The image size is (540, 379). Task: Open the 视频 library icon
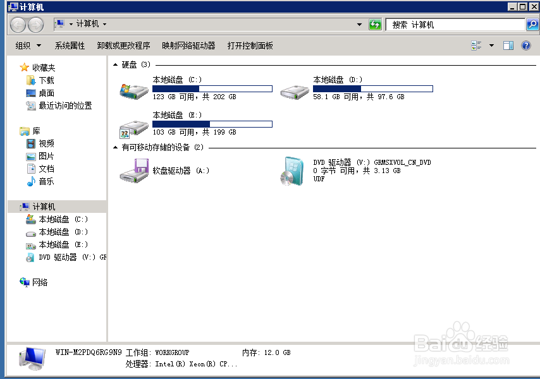[x=31, y=143]
